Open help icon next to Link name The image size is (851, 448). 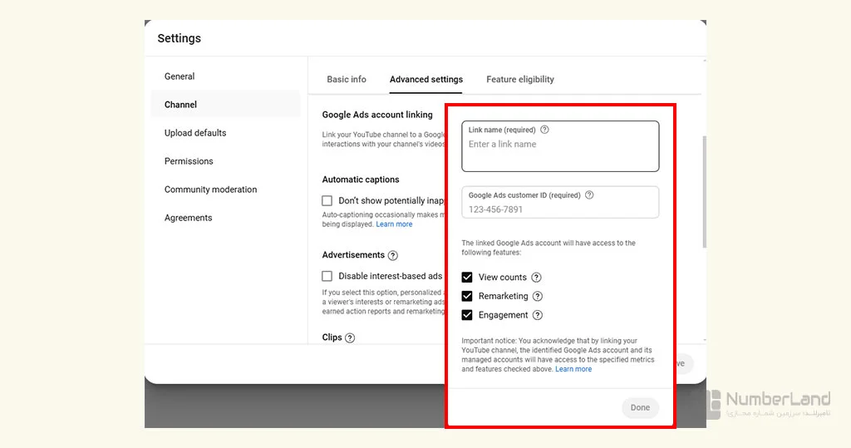(544, 130)
